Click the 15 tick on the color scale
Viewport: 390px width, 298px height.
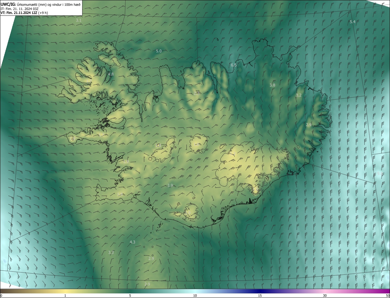tap(260, 296)
